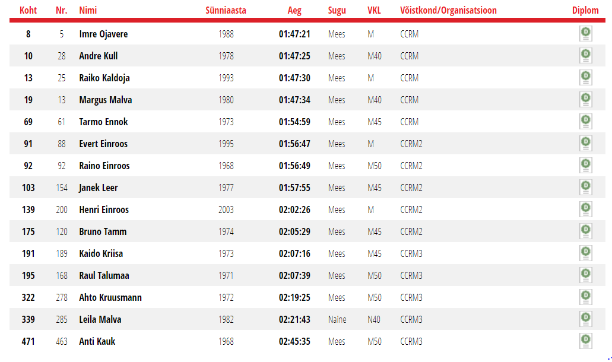View diploma icon for Margus Malva
The image size is (612, 362).
(x=585, y=100)
